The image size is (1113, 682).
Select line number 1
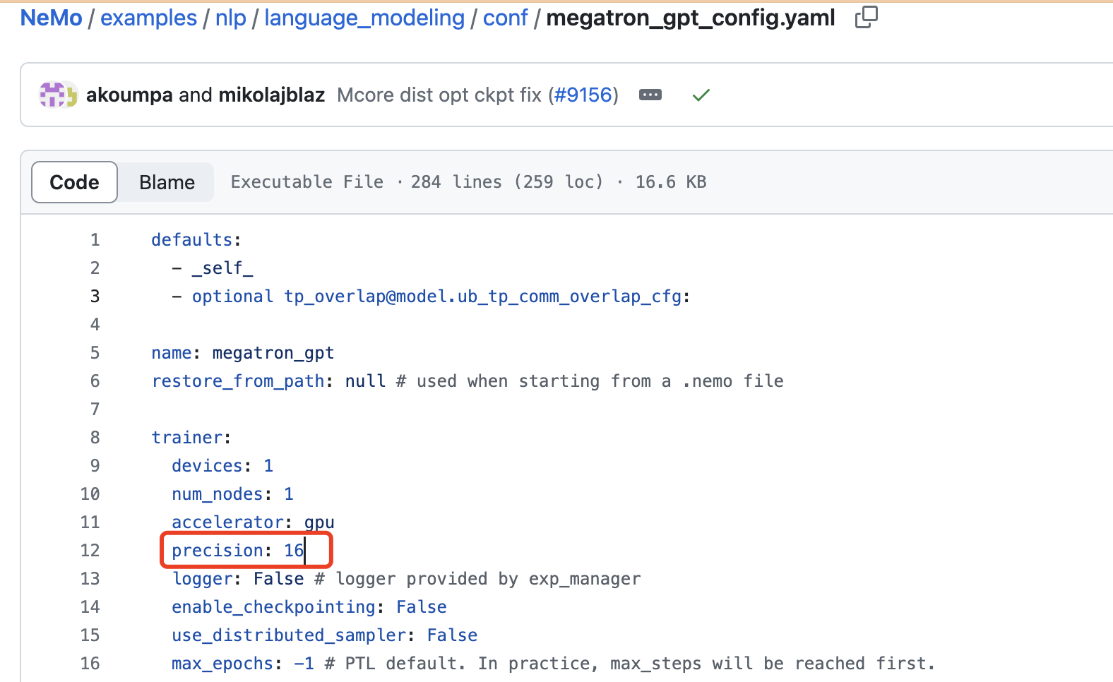(x=95, y=240)
